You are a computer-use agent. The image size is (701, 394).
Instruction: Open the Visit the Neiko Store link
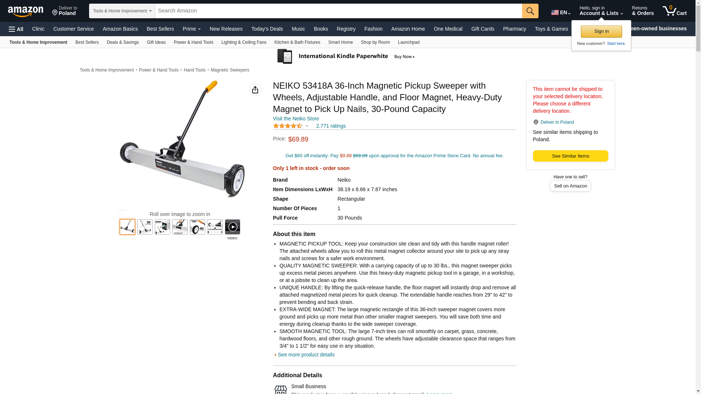296,119
